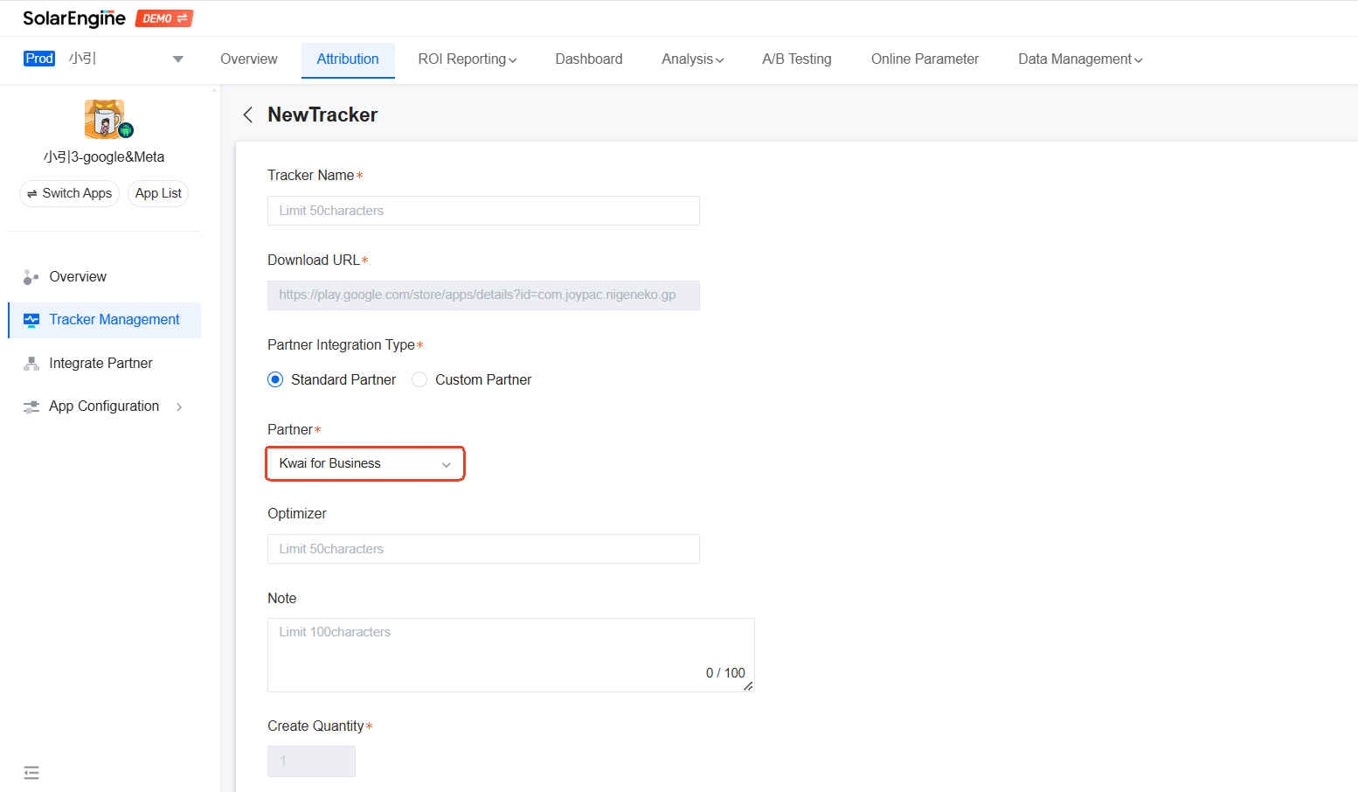Screen dimensions: 1358x792
Task: Click the Tracker Name input field
Action: coord(483,211)
